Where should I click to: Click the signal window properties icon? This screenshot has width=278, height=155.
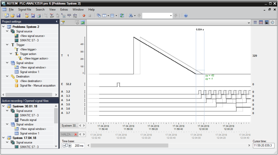point(63,22)
